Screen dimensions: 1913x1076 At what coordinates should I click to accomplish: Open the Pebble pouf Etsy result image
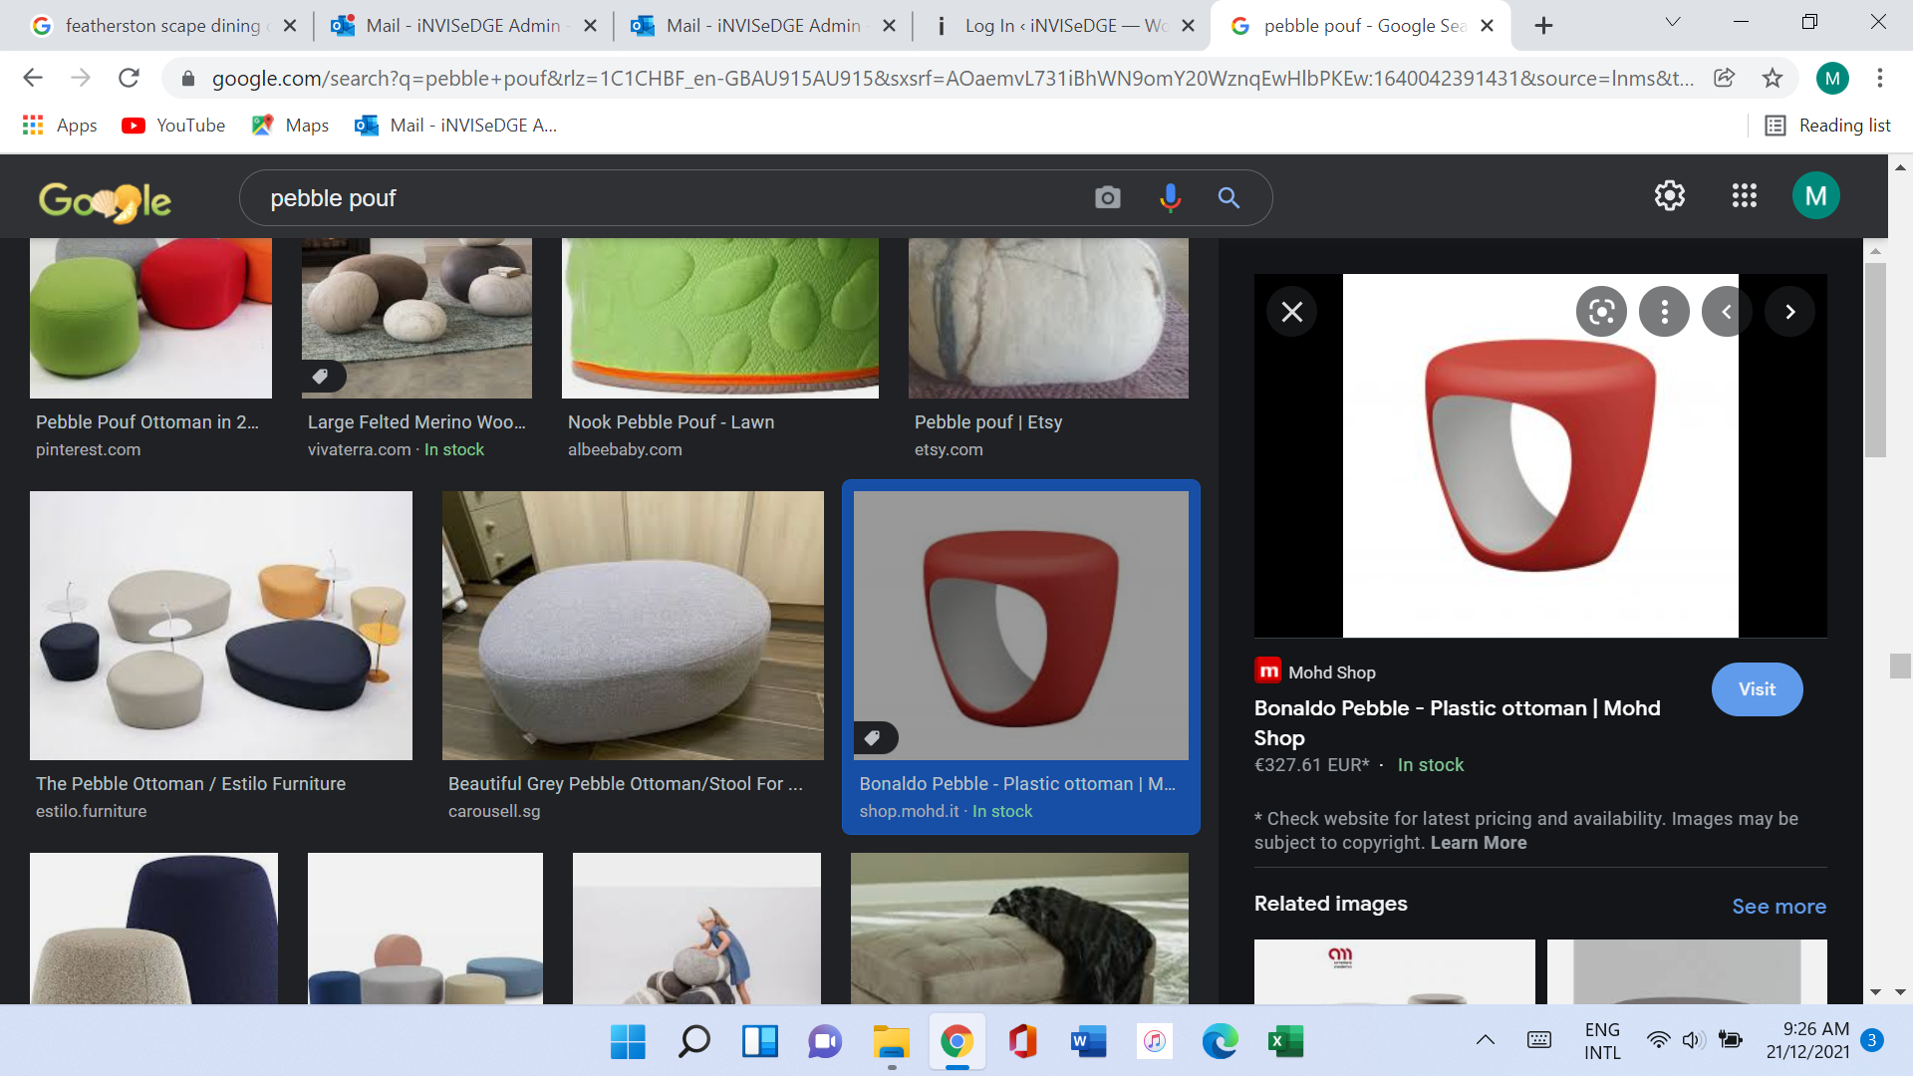(1048, 319)
